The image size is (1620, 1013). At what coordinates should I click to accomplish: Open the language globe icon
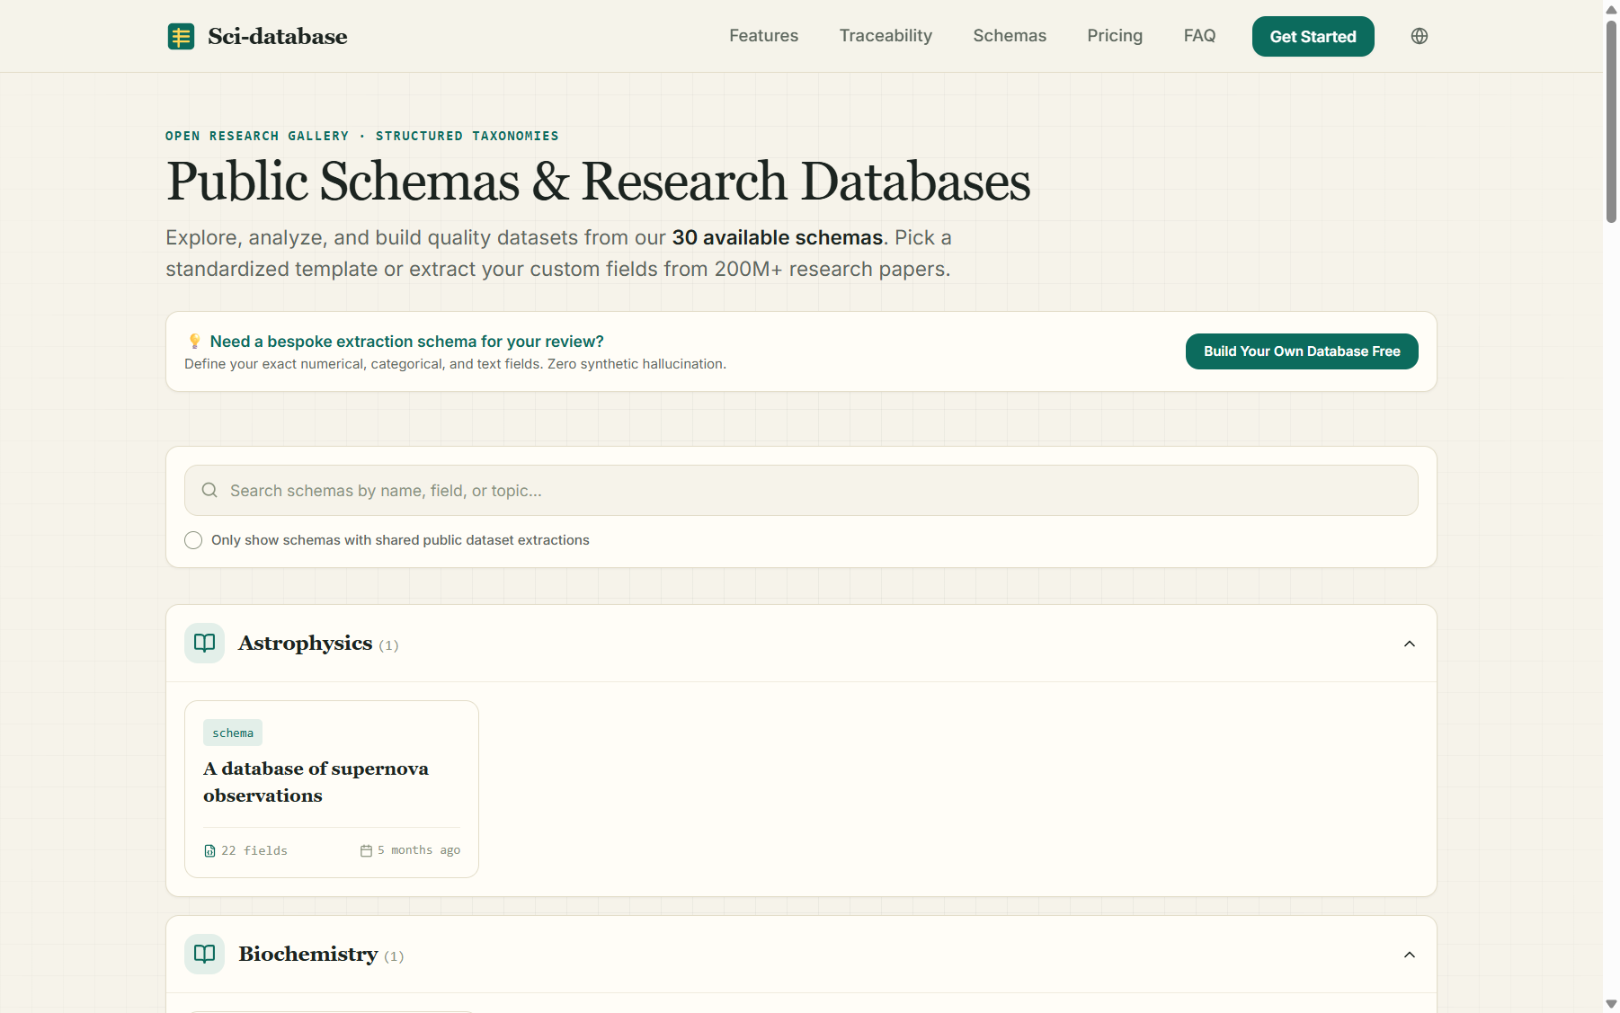tap(1420, 36)
